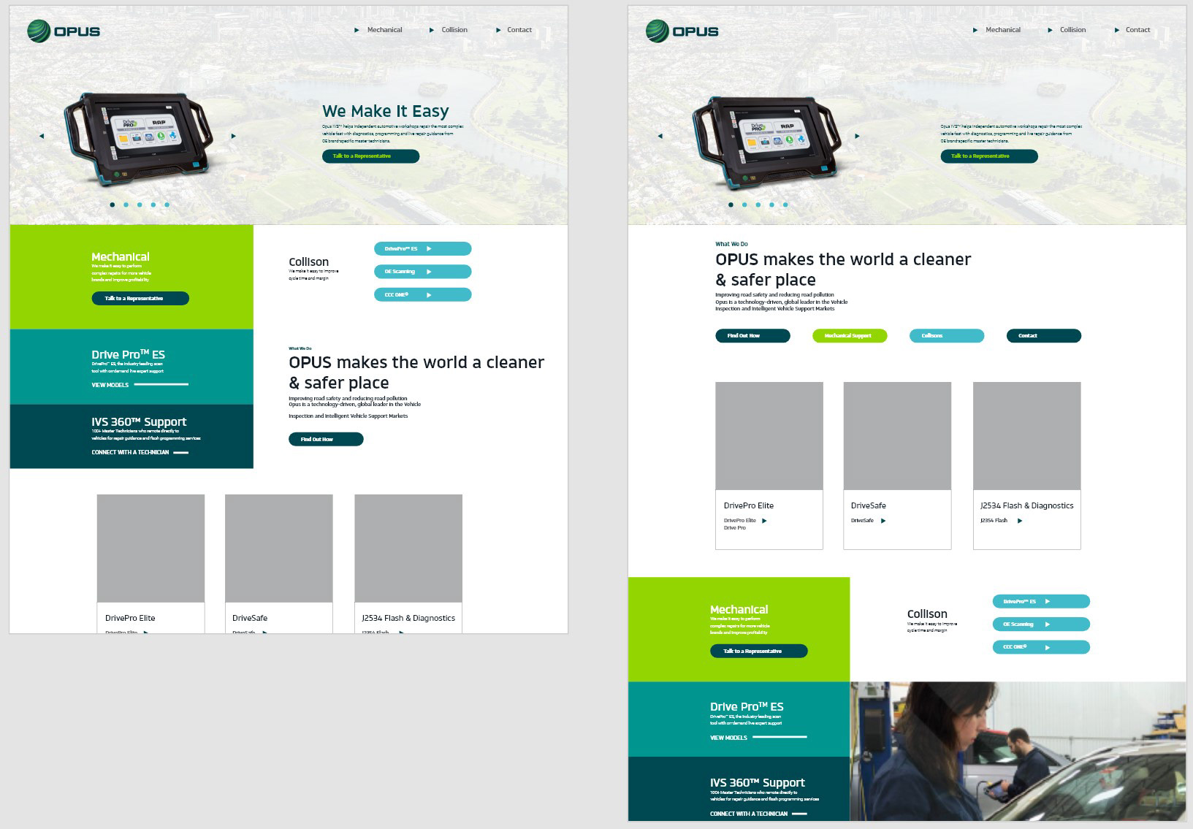Click next-slide arrow in left mockup carousel

[234, 136]
